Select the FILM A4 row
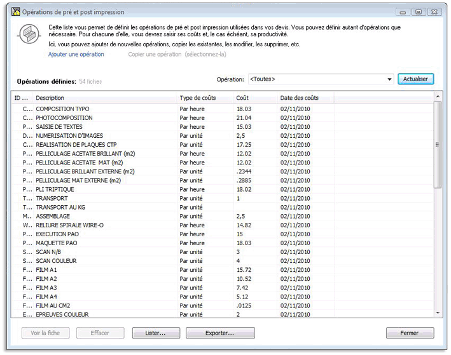 point(223,297)
